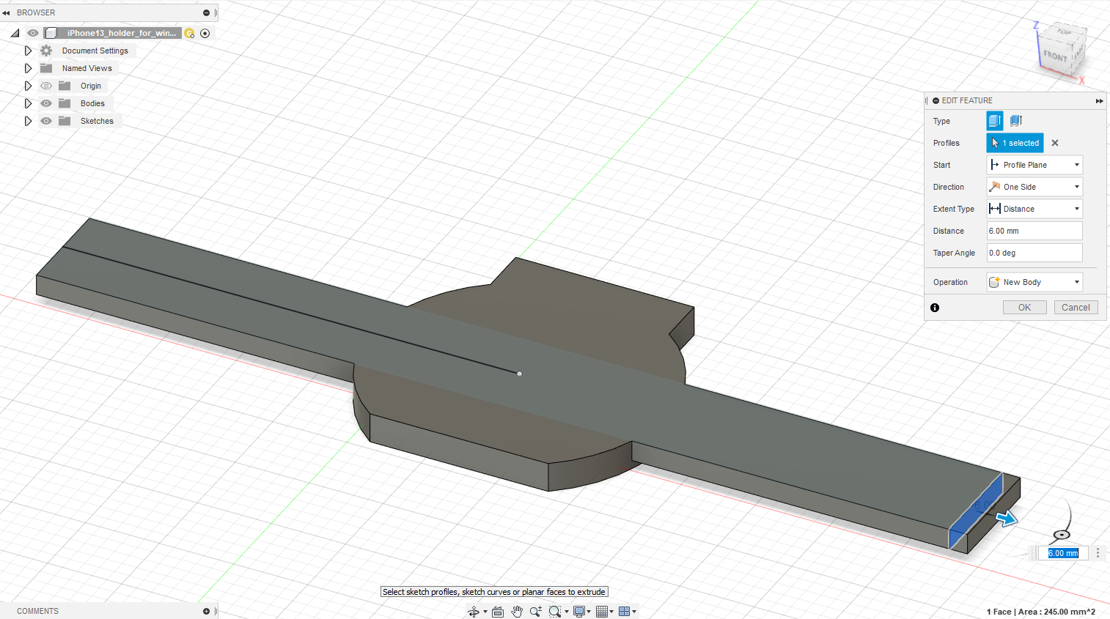Open the Operation 'New Body' dropdown
Image resolution: width=1110 pixels, height=619 pixels.
1034,282
